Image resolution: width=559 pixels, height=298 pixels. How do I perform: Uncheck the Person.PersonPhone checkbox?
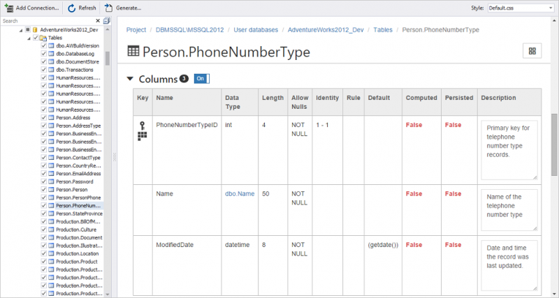(x=44, y=198)
